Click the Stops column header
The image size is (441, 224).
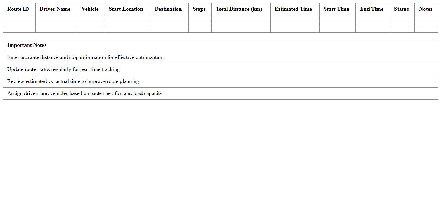pos(199,9)
